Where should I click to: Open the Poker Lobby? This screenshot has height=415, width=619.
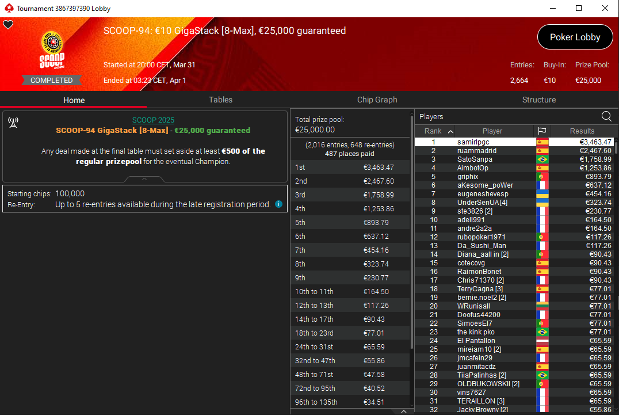(x=575, y=37)
